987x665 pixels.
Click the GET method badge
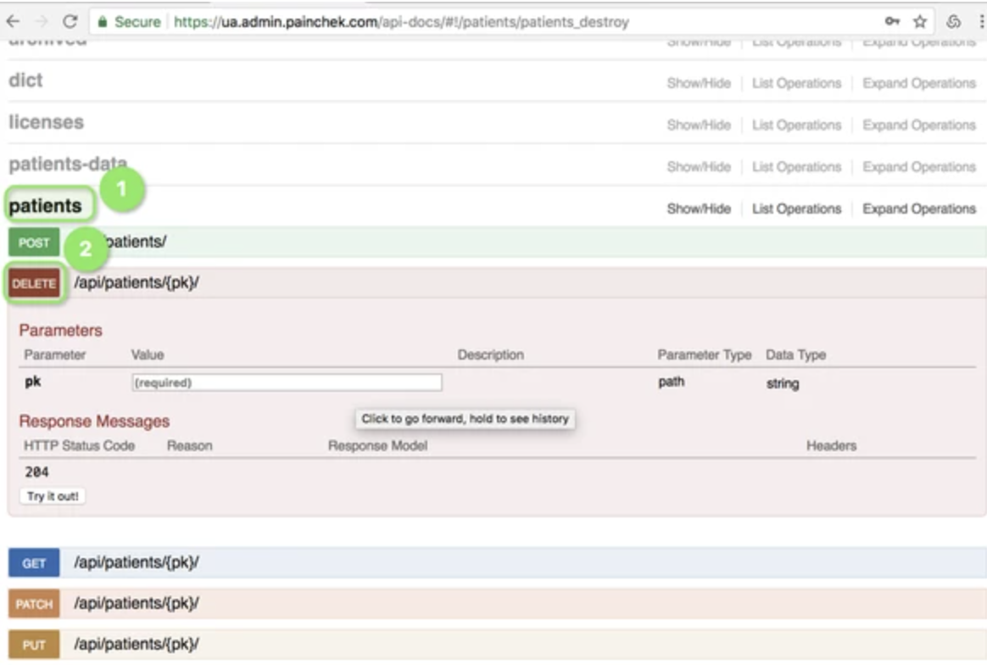tap(34, 563)
